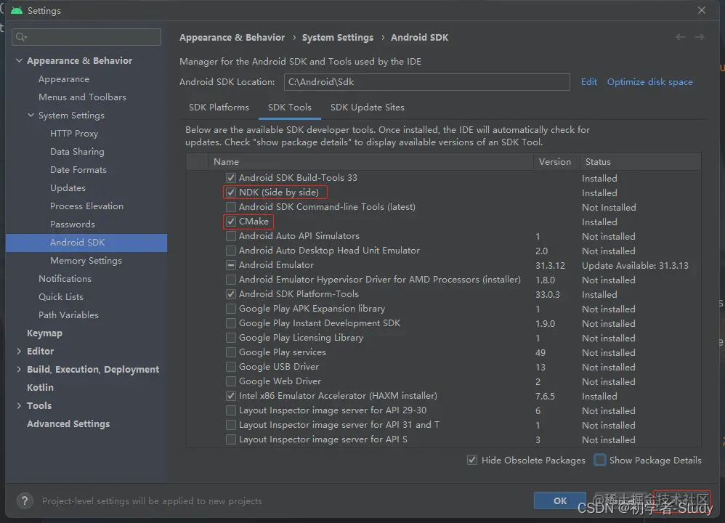
Task: Toggle Hide Obsolete Packages checkbox
Action: point(472,460)
